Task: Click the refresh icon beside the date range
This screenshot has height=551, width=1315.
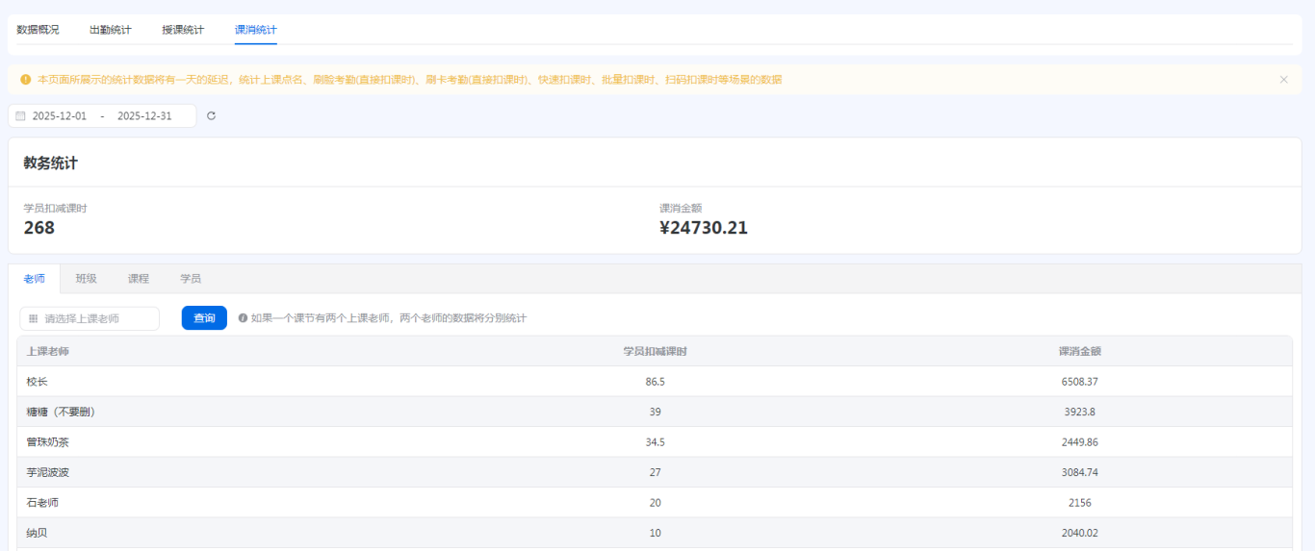Action: [212, 116]
